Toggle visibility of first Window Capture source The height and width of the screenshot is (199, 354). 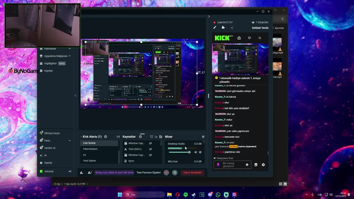150,143
